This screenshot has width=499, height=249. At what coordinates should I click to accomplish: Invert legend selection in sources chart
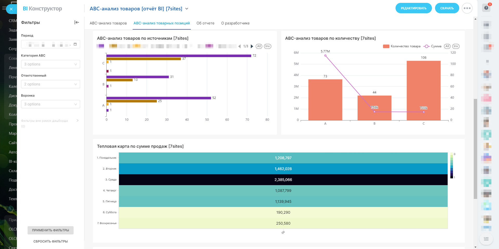(x=267, y=46)
